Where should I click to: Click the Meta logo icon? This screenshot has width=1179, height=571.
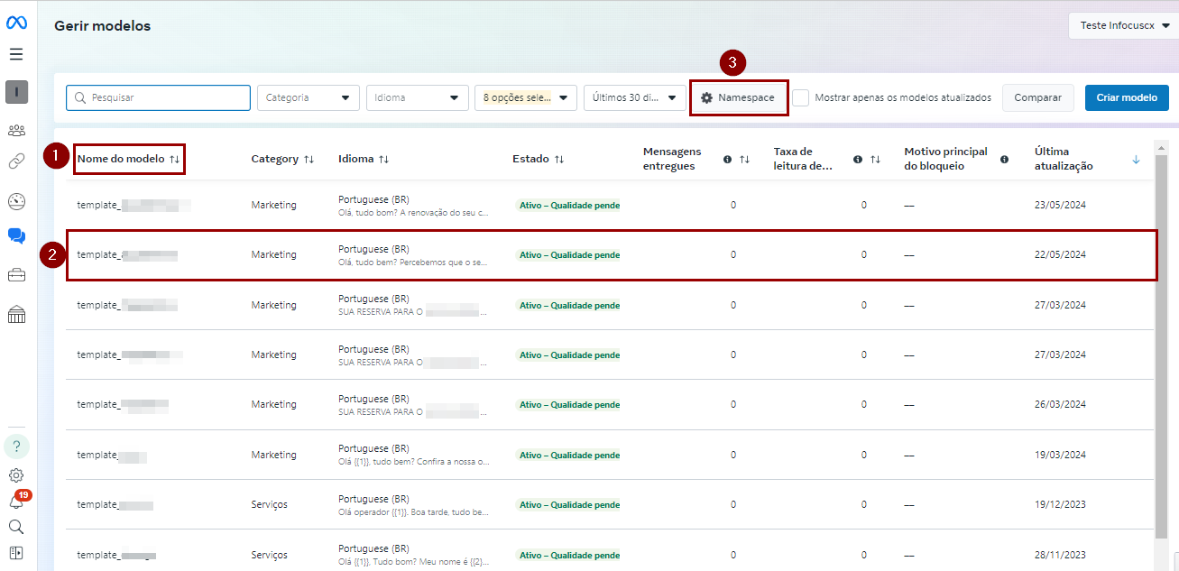click(16, 23)
